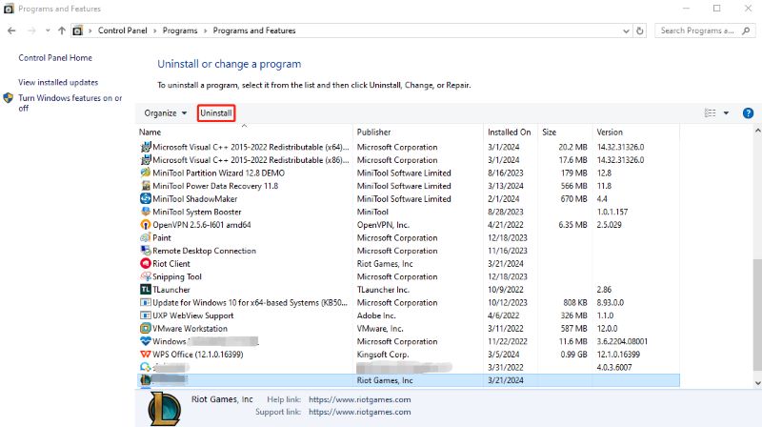This screenshot has width=762, height=427.
Task: Click the VMware Workstation icon
Action: tap(146, 328)
